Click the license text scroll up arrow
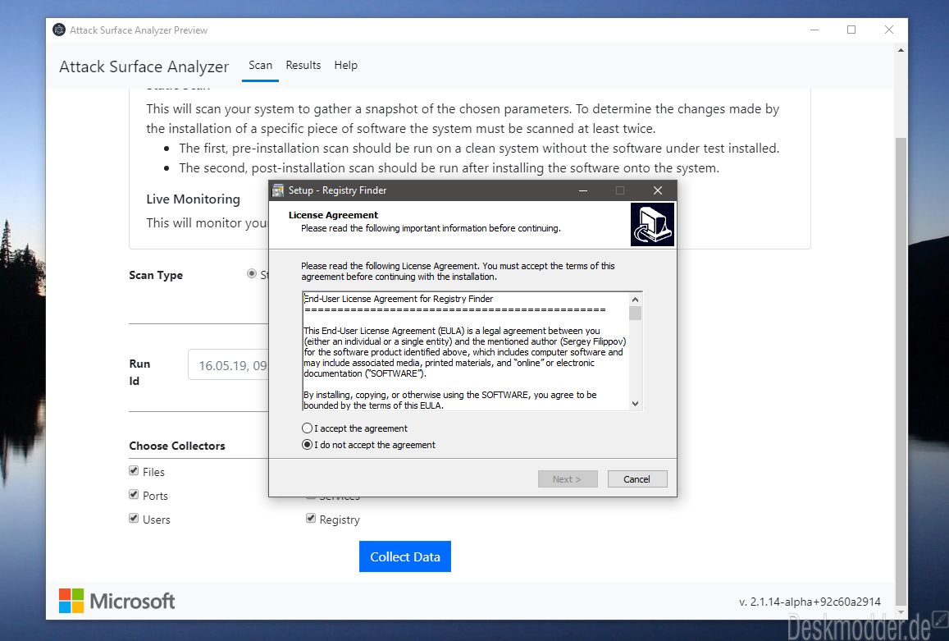The height and width of the screenshot is (641, 949). [x=635, y=300]
